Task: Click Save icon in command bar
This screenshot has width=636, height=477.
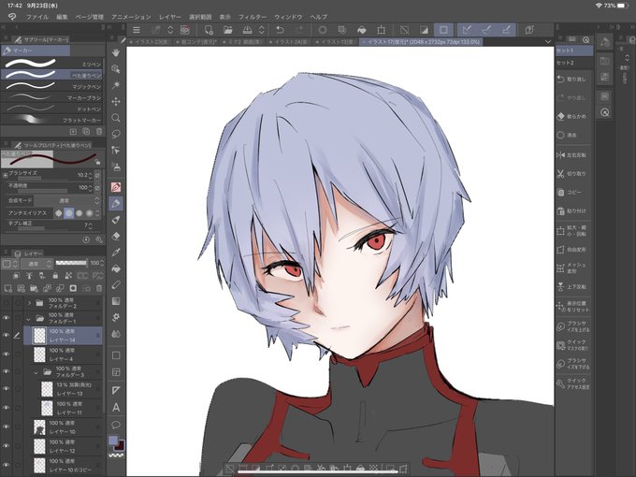Action: [x=247, y=30]
